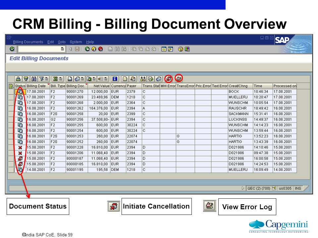Click the green checkmark Enter icon

pyautogui.click(x=12, y=49)
